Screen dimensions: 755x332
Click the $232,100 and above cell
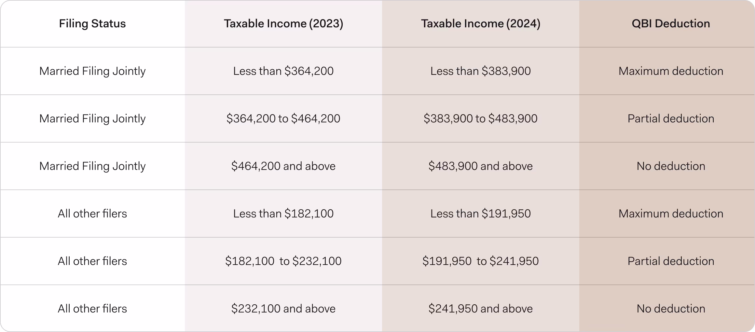coord(283,309)
